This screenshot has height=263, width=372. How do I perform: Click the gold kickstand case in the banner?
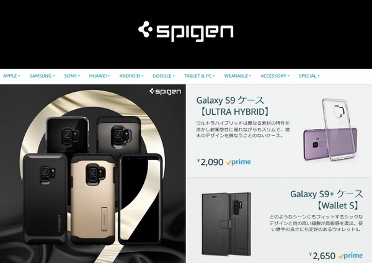93,199
